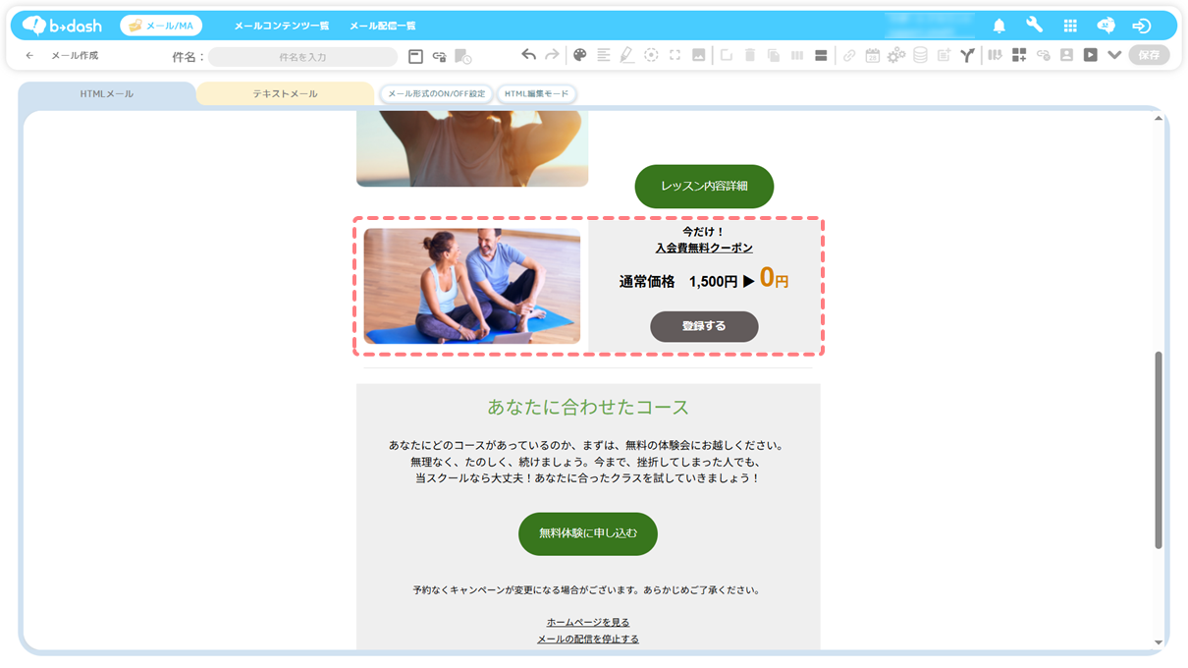Click the 登録する button
This screenshot has width=1188, height=668.
tap(704, 326)
